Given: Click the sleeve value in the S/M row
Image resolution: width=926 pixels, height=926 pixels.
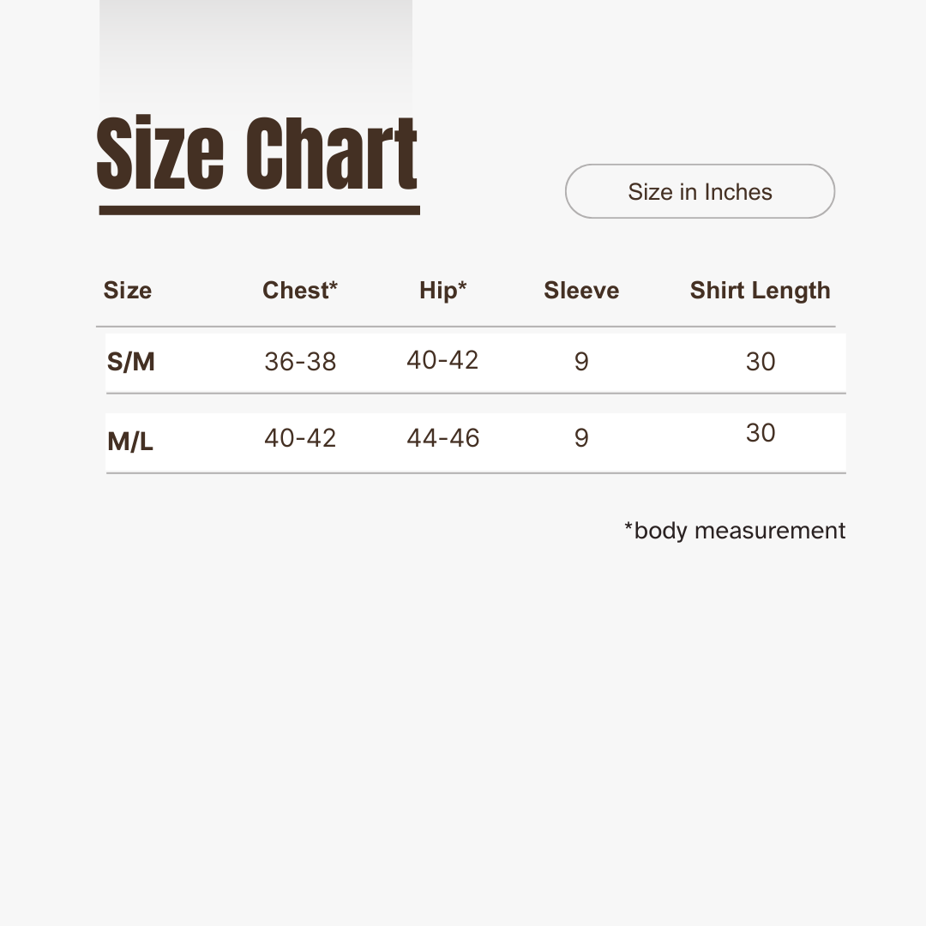Looking at the screenshot, I should (581, 362).
